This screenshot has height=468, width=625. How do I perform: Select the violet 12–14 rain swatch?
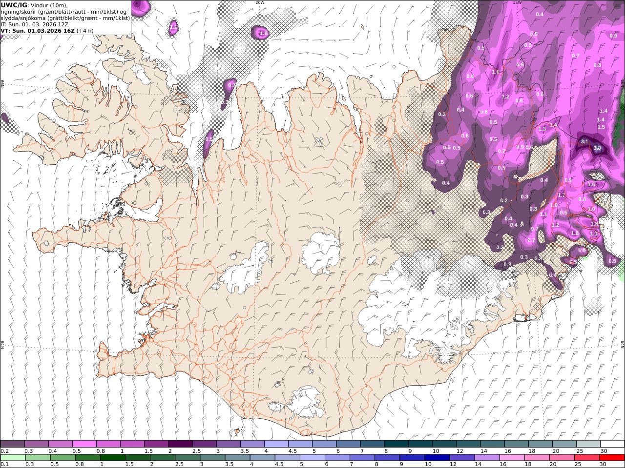462,458
